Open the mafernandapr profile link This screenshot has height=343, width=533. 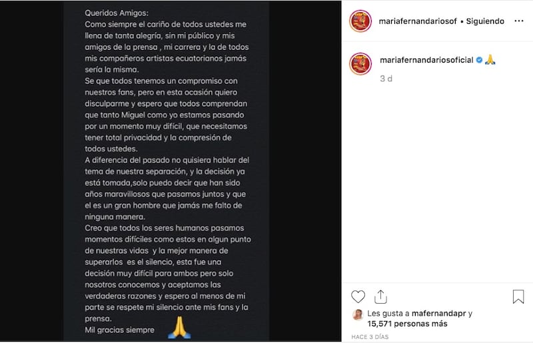click(439, 314)
